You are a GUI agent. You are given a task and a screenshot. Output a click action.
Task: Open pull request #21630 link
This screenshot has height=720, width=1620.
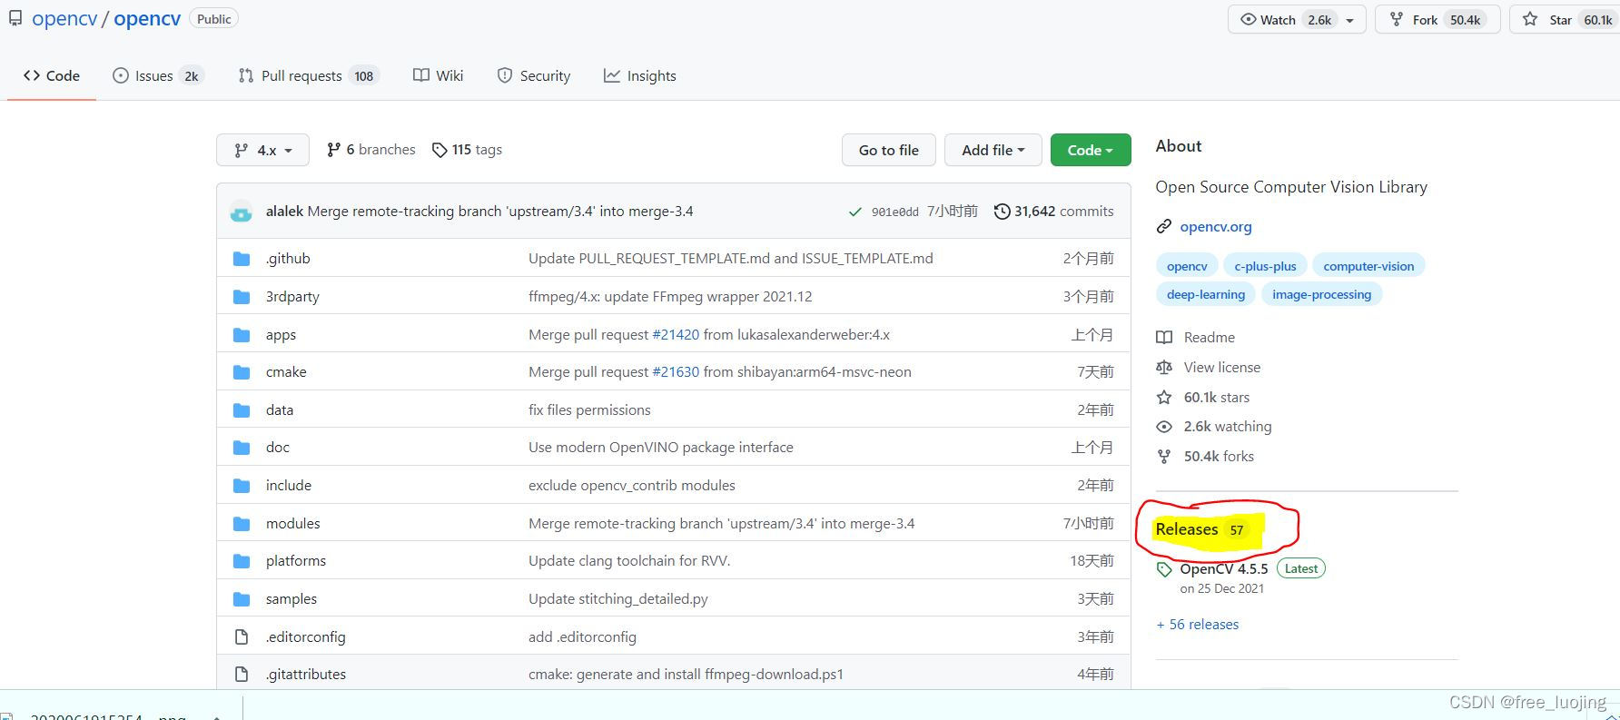[676, 372]
